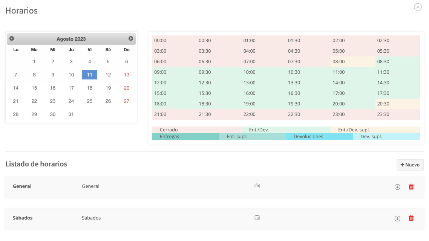Click the Nuevo button

click(410, 165)
